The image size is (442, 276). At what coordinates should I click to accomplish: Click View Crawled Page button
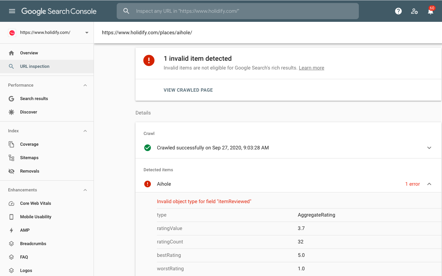[188, 90]
